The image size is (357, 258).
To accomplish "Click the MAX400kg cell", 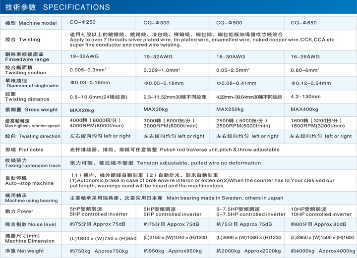I will point(304,109).
